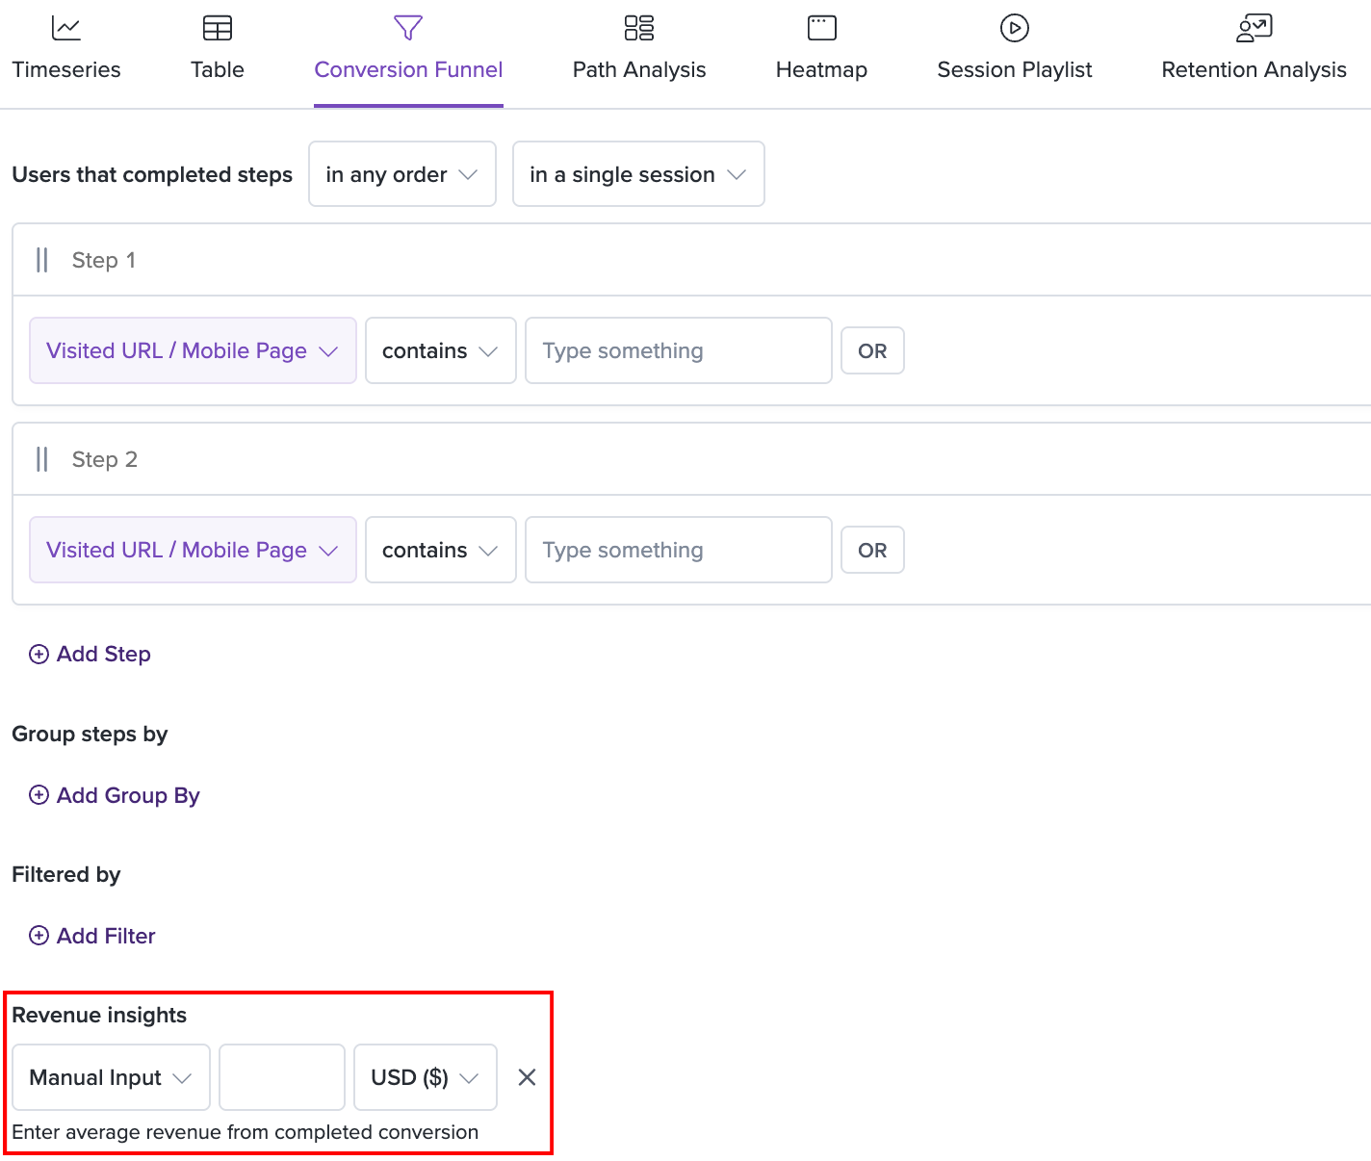Click the OR button in Step 1
This screenshot has width=1371, height=1161.
(x=872, y=350)
